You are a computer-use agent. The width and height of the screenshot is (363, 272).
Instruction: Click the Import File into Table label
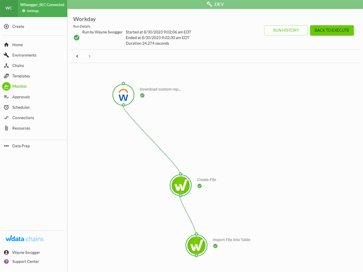pyautogui.click(x=231, y=240)
